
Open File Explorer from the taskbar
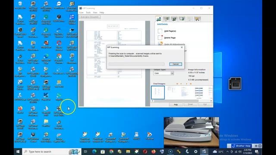coord(128,152)
